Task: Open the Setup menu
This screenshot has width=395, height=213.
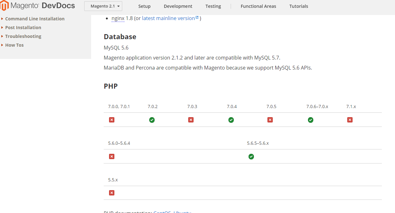Action: (x=144, y=6)
